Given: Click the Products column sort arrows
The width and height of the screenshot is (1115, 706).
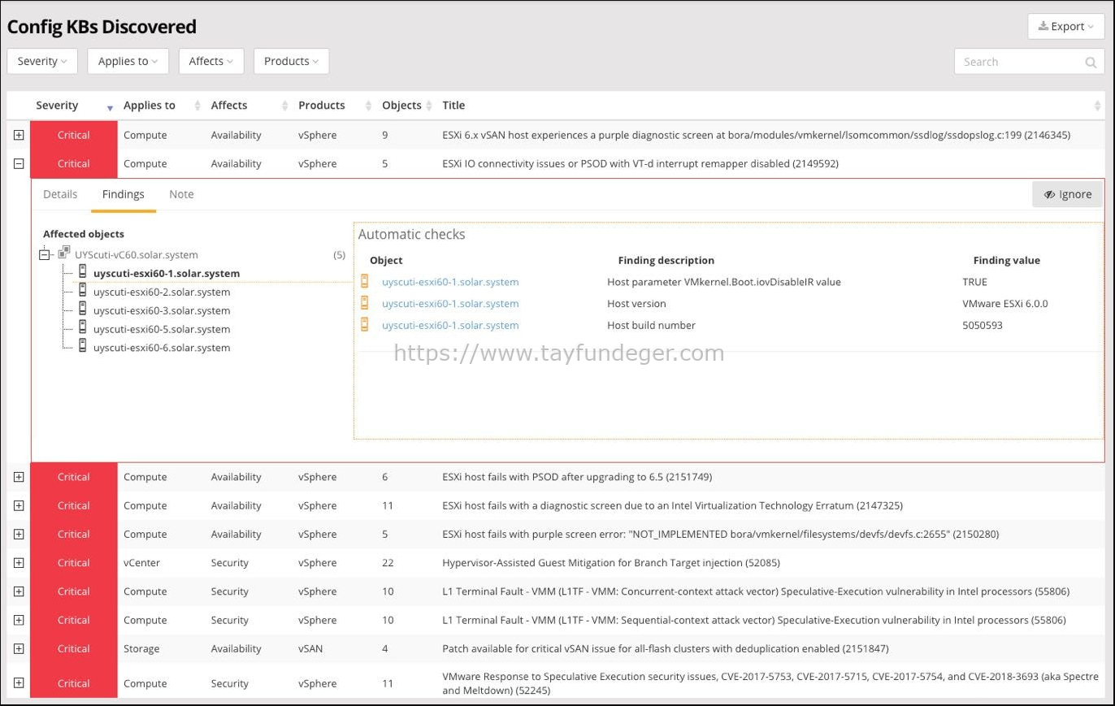Looking at the screenshot, I should coord(367,106).
